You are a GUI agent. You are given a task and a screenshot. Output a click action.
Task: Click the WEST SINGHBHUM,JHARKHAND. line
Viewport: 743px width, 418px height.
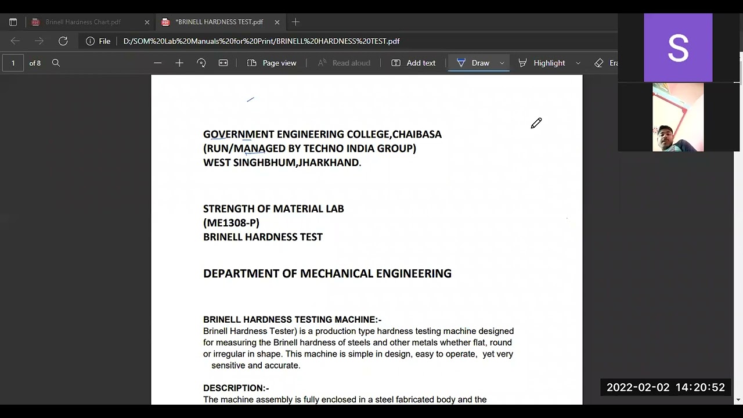click(282, 163)
